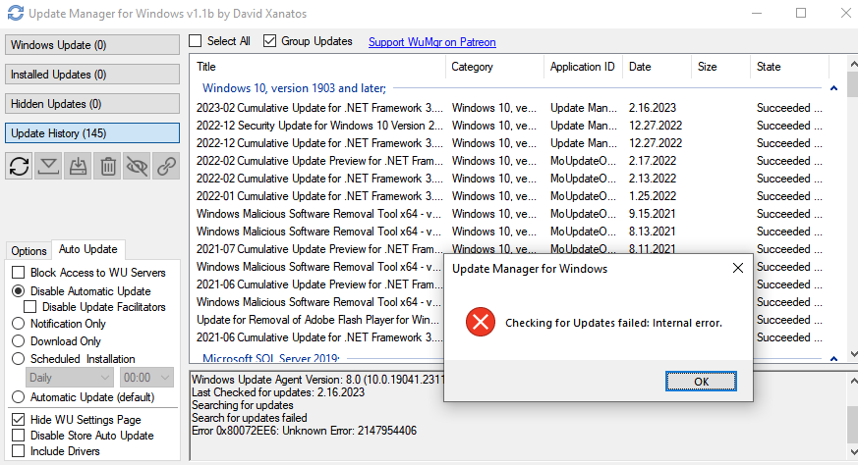Choose Notification Only radio option

pyautogui.click(x=18, y=324)
